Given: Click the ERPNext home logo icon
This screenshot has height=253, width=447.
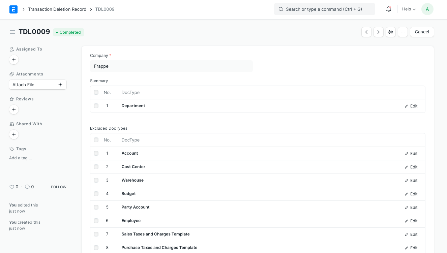Looking at the screenshot, I should pyautogui.click(x=13, y=9).
